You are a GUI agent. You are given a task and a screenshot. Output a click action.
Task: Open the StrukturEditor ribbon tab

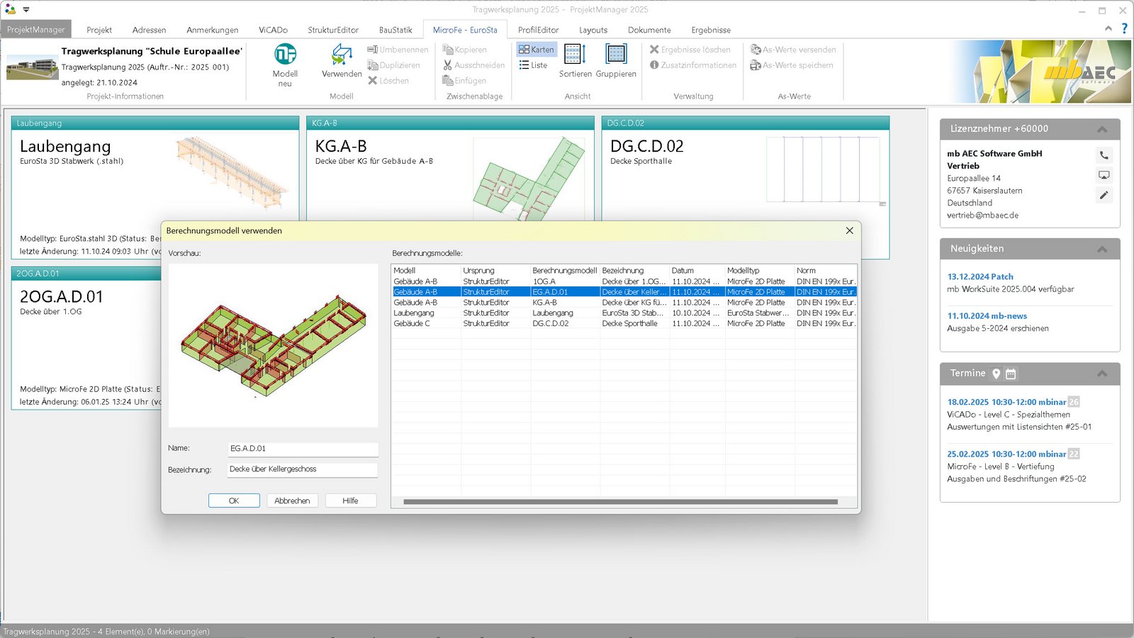[x=333, y=30]
